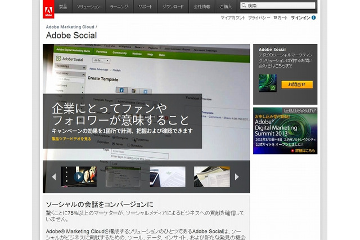Select the tablet and paper thumbnail
The height and width of the screenshot is (240, 360).
coord(168,176)
